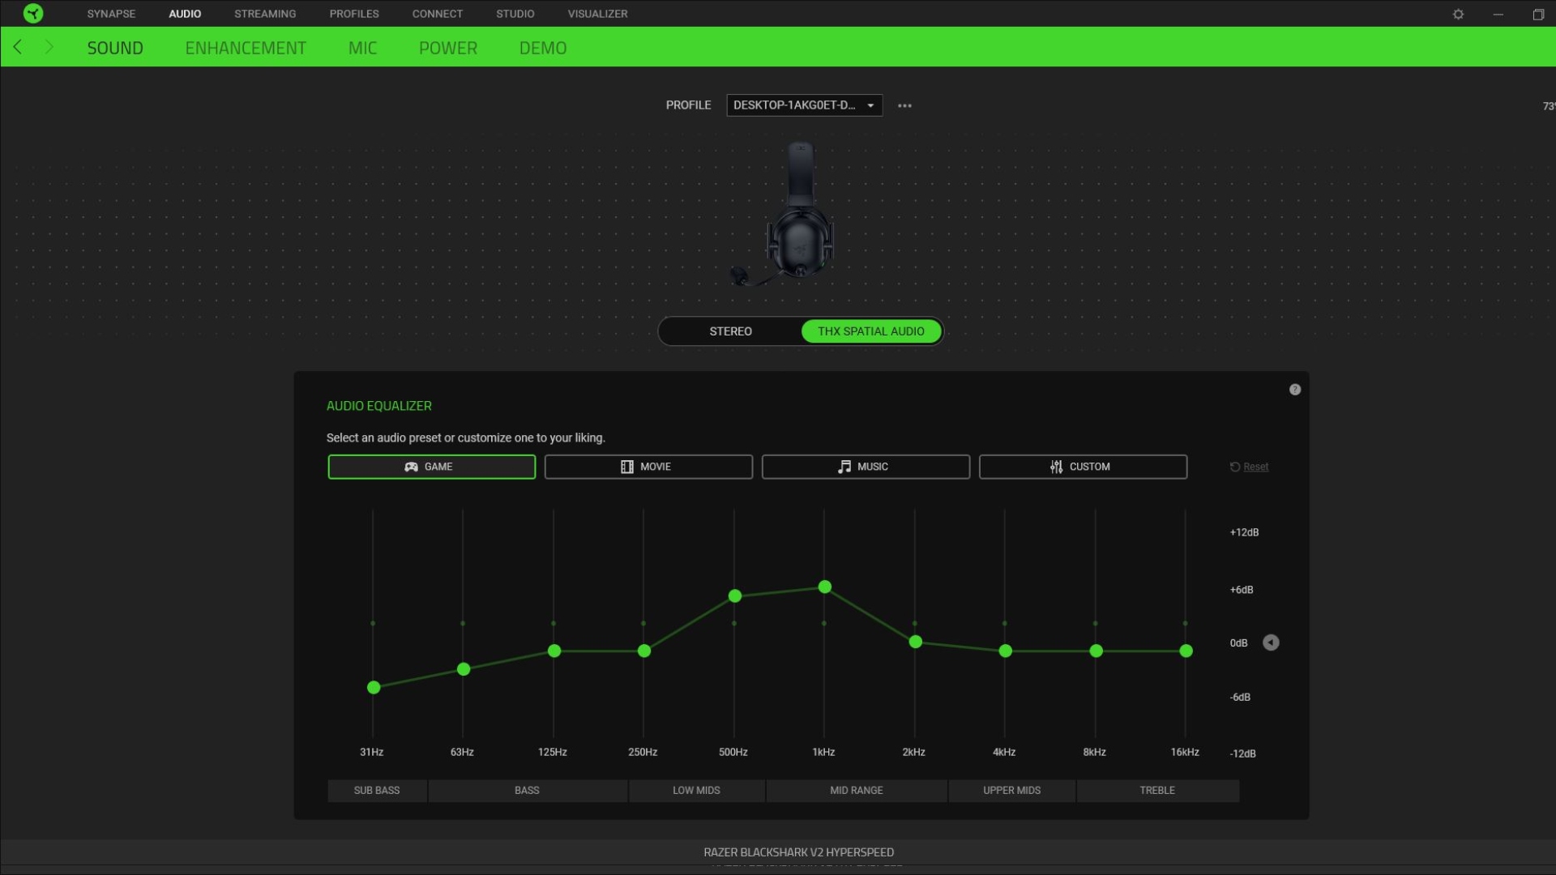Open the Studio top menu tab

click(515, 14)
